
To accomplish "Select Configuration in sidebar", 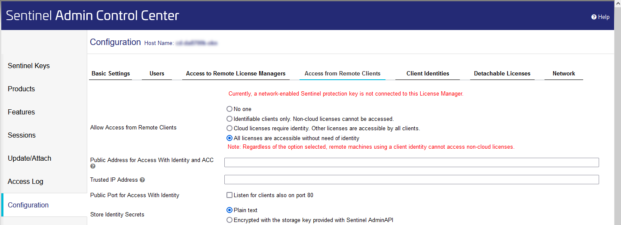I will 28,205.
